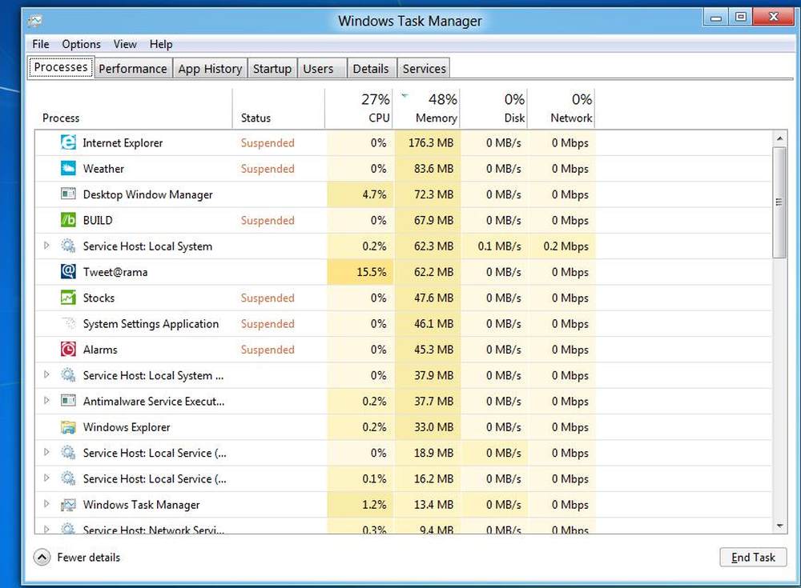Sort by the Disk column header

pyautogui.click(x=494, y=108)
